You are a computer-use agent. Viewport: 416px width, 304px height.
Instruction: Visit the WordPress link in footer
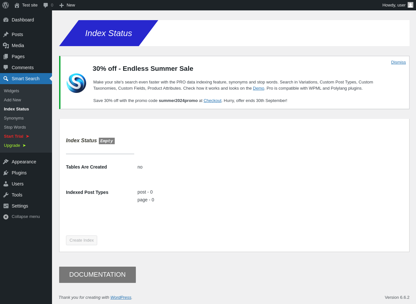pyautogui.click(x=121, y=298)
